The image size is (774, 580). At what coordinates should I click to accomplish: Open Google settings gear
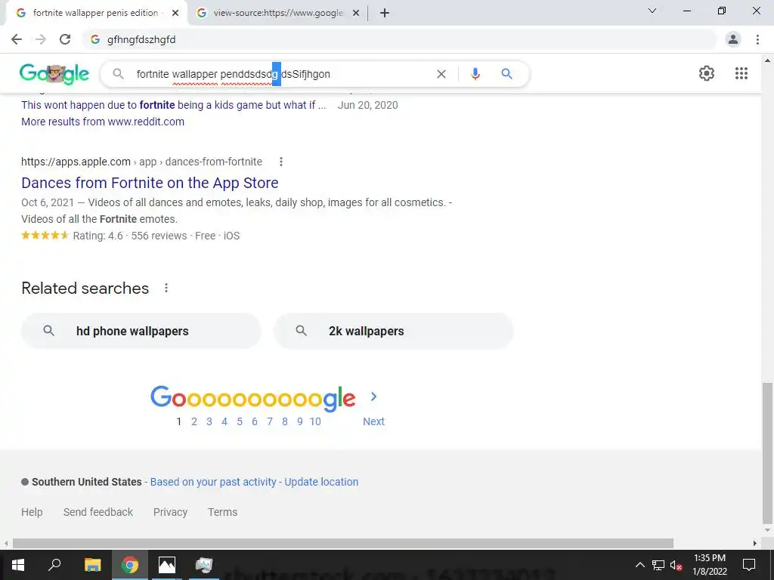coord(707,73)
